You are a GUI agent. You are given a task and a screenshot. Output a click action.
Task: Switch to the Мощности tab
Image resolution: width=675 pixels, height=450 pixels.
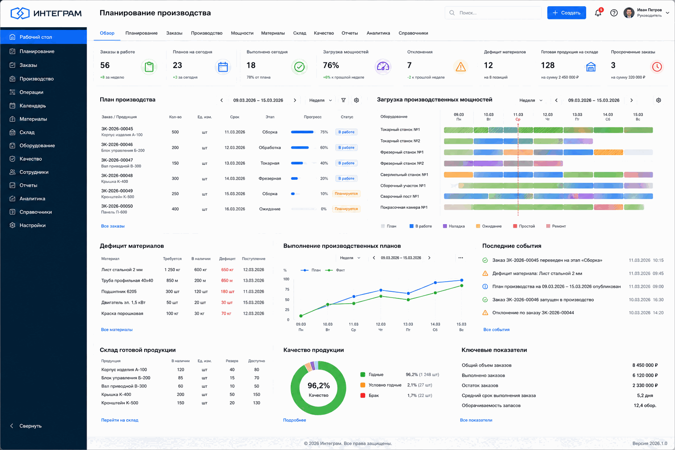[242, 33]
